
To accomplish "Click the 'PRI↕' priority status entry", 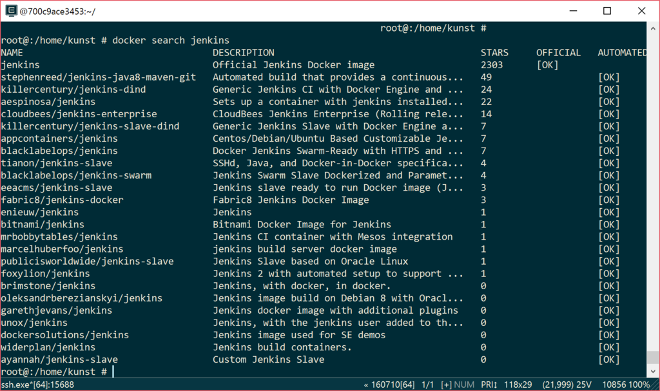I will (x=489, y=385).
